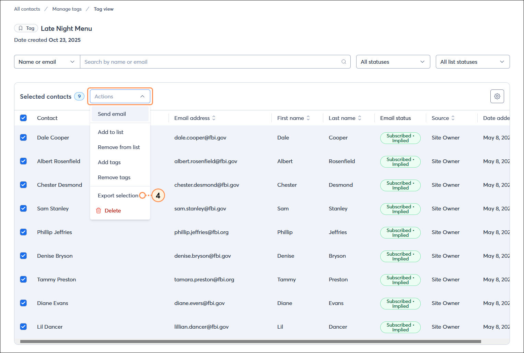The height and width of the screenshot is (353, 524).
Task: Sort by First name column arrows
Action: 308,118
